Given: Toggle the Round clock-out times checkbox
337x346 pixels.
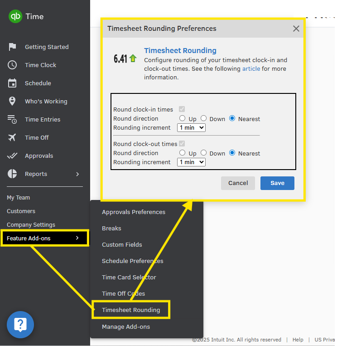Looking at the screenshot, I should pyautogui.click(x=182, y=144).
